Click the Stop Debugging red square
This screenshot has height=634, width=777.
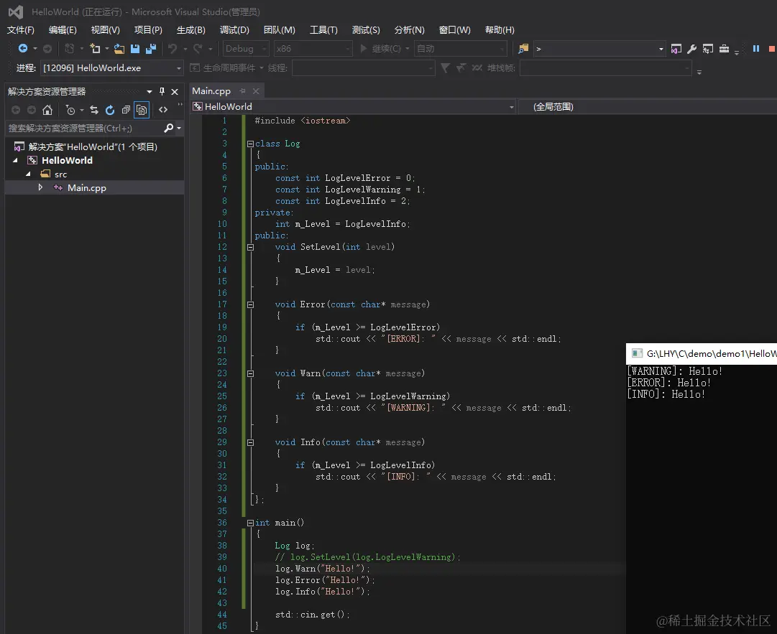click(772, 49)
